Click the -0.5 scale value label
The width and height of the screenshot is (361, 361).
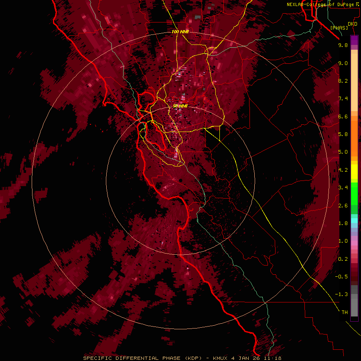pyautogui.click(x=341, y=277)
